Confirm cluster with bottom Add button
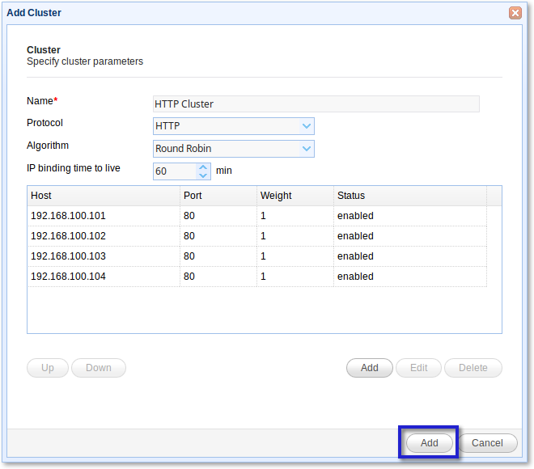The height and width of the screenshot is (469, 534). [x=429, y=443]
